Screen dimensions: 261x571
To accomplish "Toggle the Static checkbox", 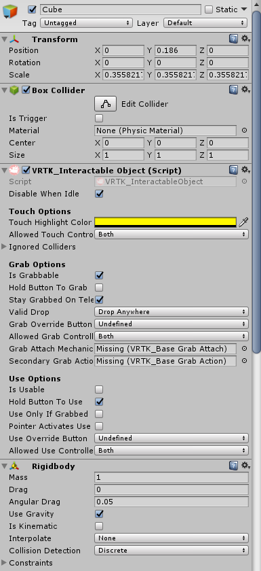I will click(209, 10).
